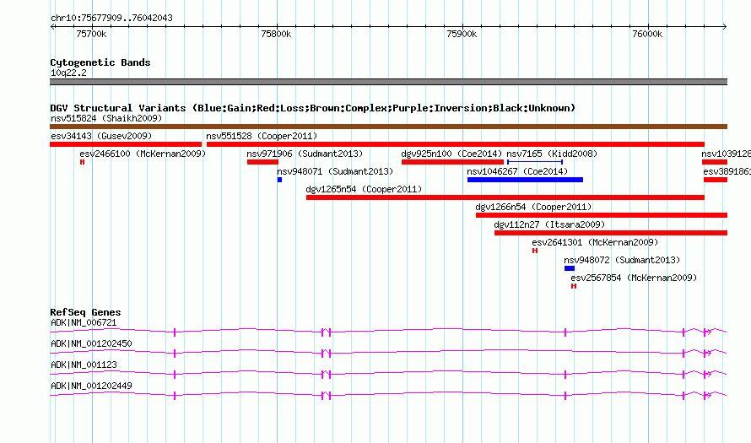Click the 76000k ruler label
The height and width of the screenshot is (443, 751).
(647, 34)
